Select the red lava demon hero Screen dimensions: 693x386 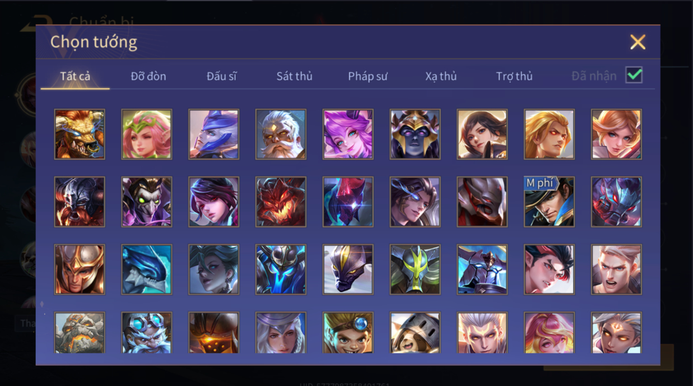tap(281, 202)
